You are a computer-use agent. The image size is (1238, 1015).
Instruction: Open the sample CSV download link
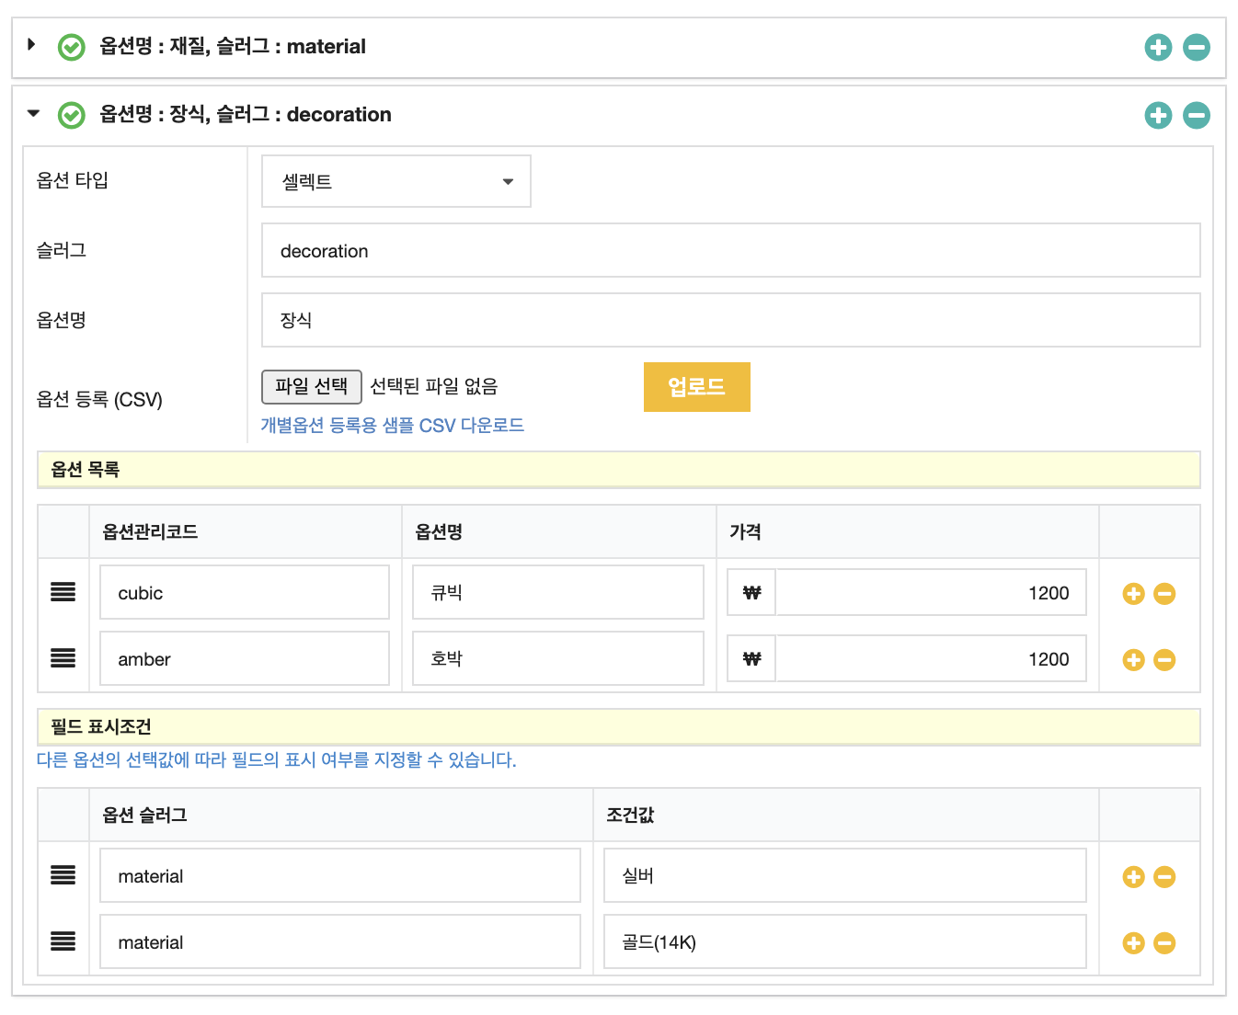click(392, 426)
